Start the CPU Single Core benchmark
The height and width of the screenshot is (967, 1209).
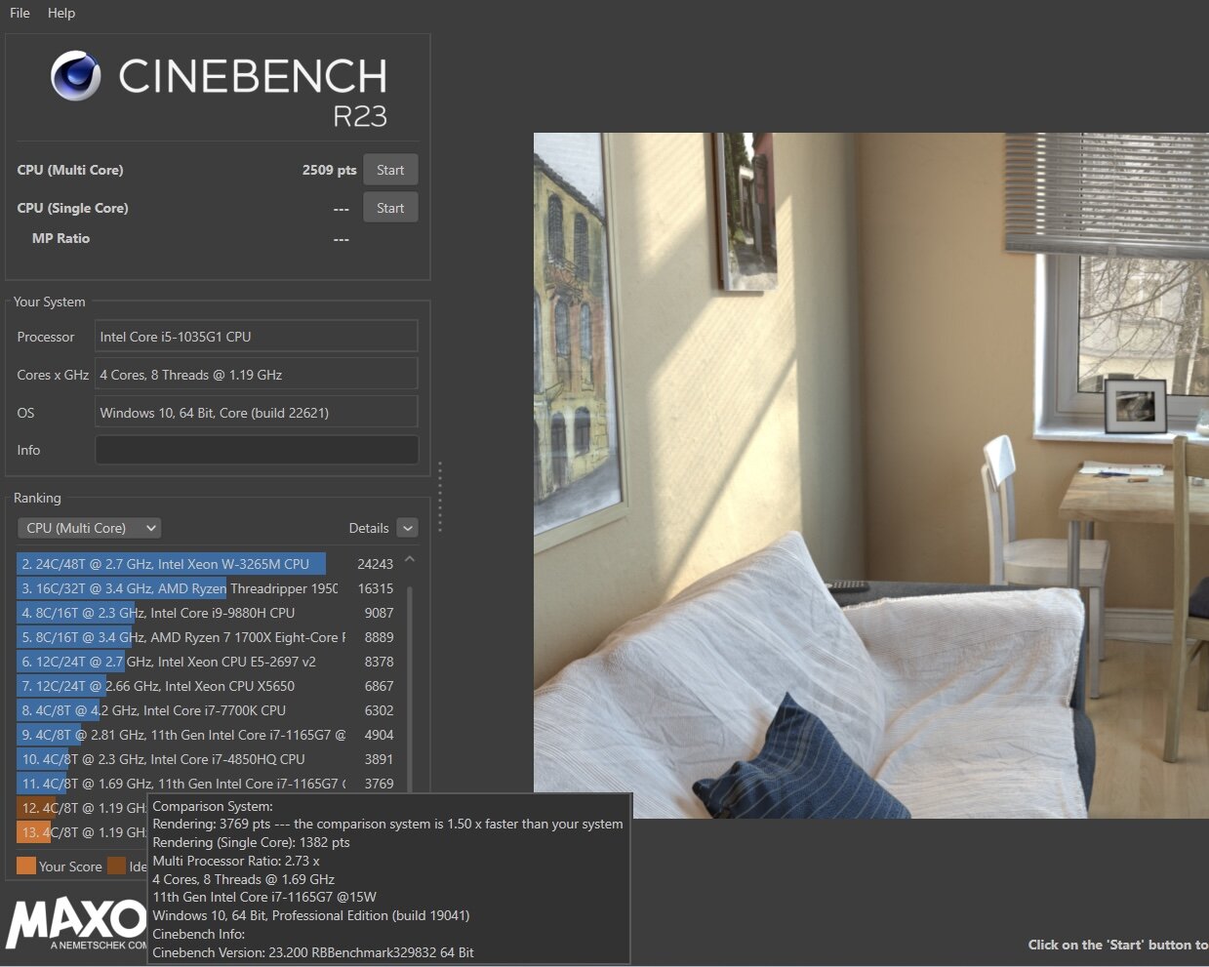(390, 208)
